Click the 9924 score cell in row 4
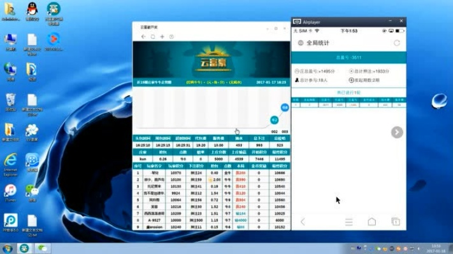Viewport: 453px width, 254px height. click(x=176, y=193)
